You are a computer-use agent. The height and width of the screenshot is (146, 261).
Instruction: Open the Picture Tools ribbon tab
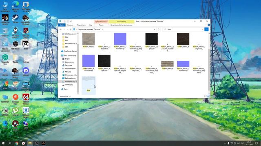point(122,25)
